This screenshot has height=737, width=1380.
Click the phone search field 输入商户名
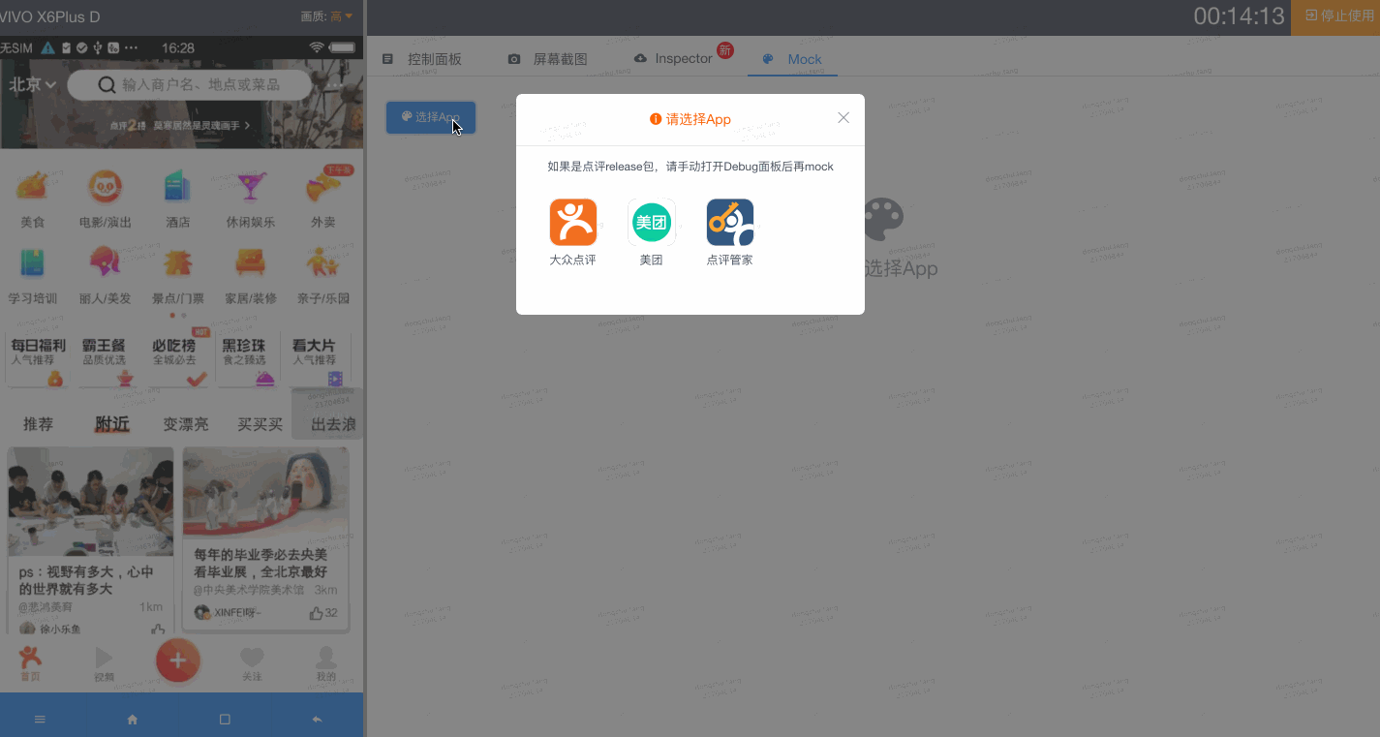(191, 85)
